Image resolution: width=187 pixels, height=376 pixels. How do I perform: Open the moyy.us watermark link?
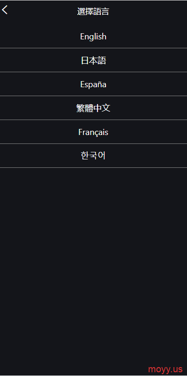click(x=165, y=369)
